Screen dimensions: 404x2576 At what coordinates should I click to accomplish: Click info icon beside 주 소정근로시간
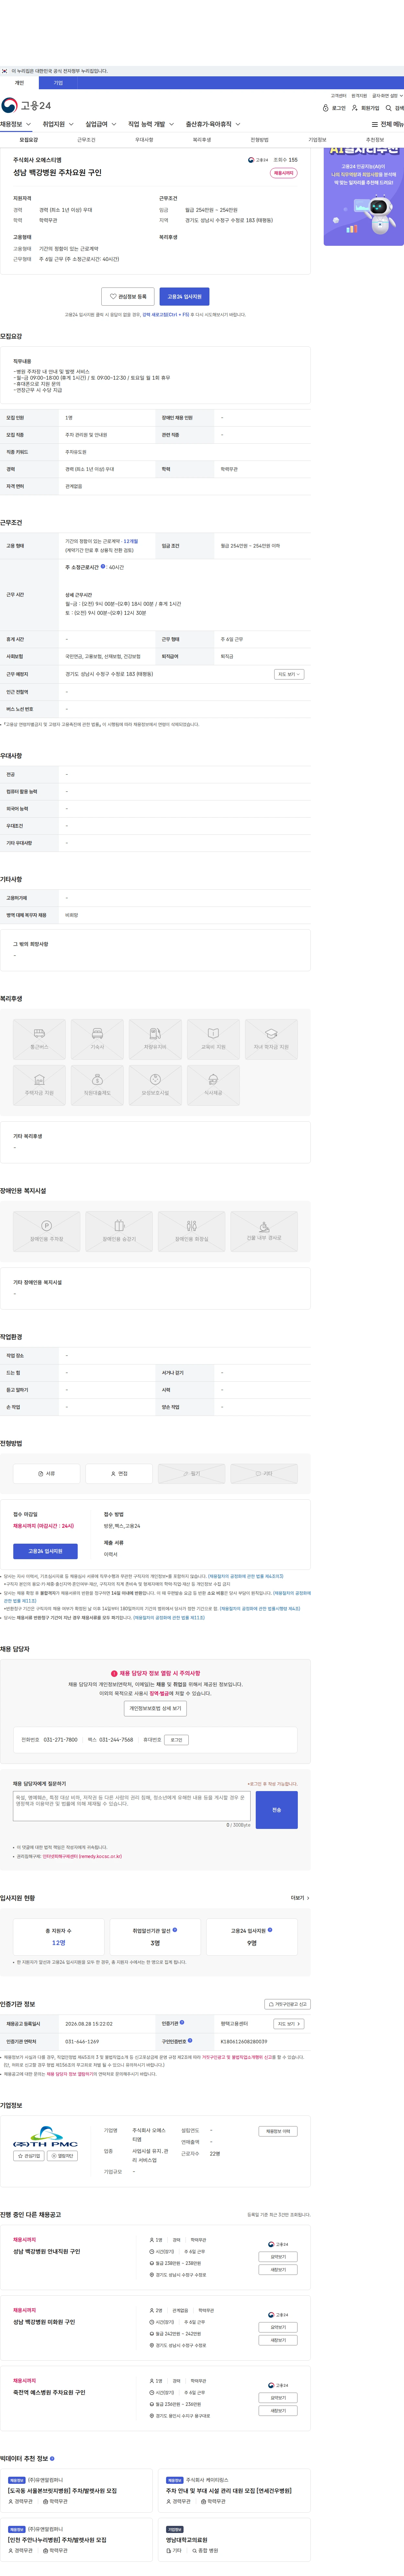[x=103, y=566]
